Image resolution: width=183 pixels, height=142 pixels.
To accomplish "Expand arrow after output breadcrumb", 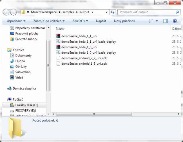I will (x=92, y=12).
